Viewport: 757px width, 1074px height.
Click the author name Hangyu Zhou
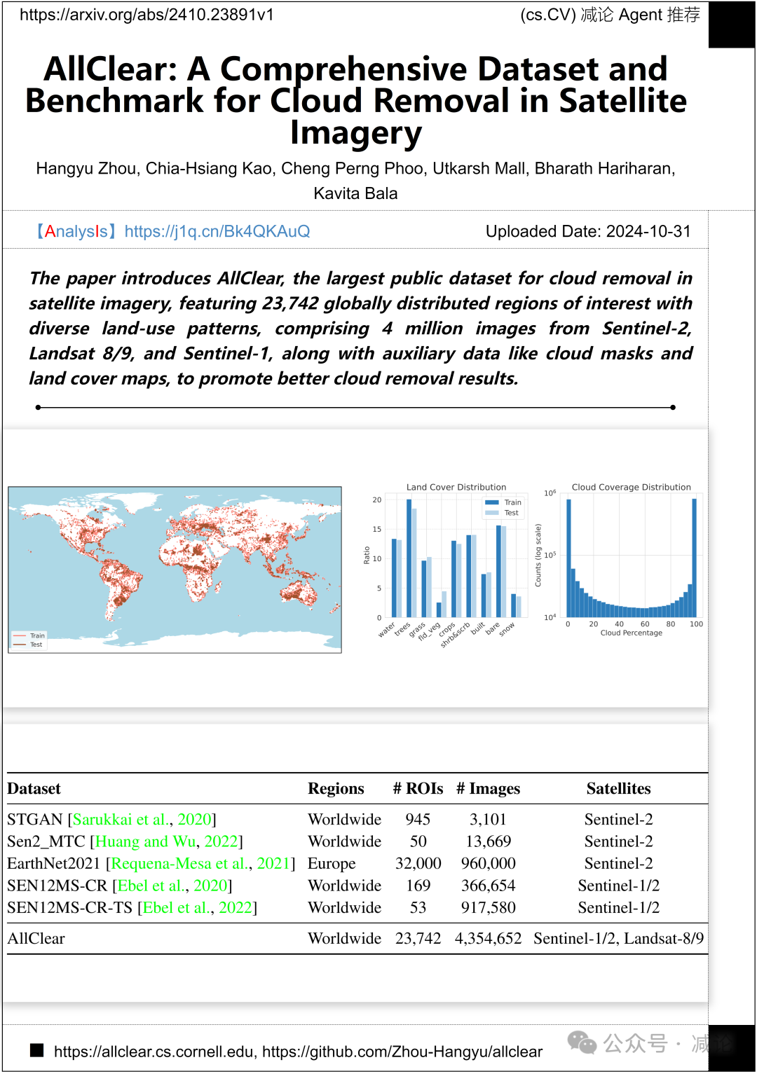[x=86, y=169]
